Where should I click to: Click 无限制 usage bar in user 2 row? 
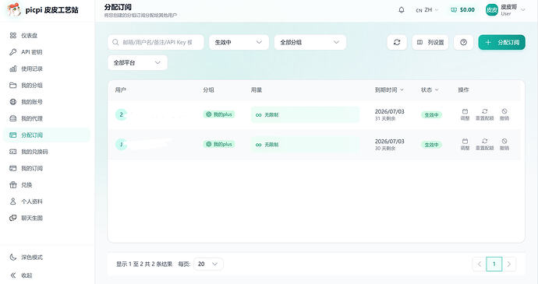[x=305, y=114]
